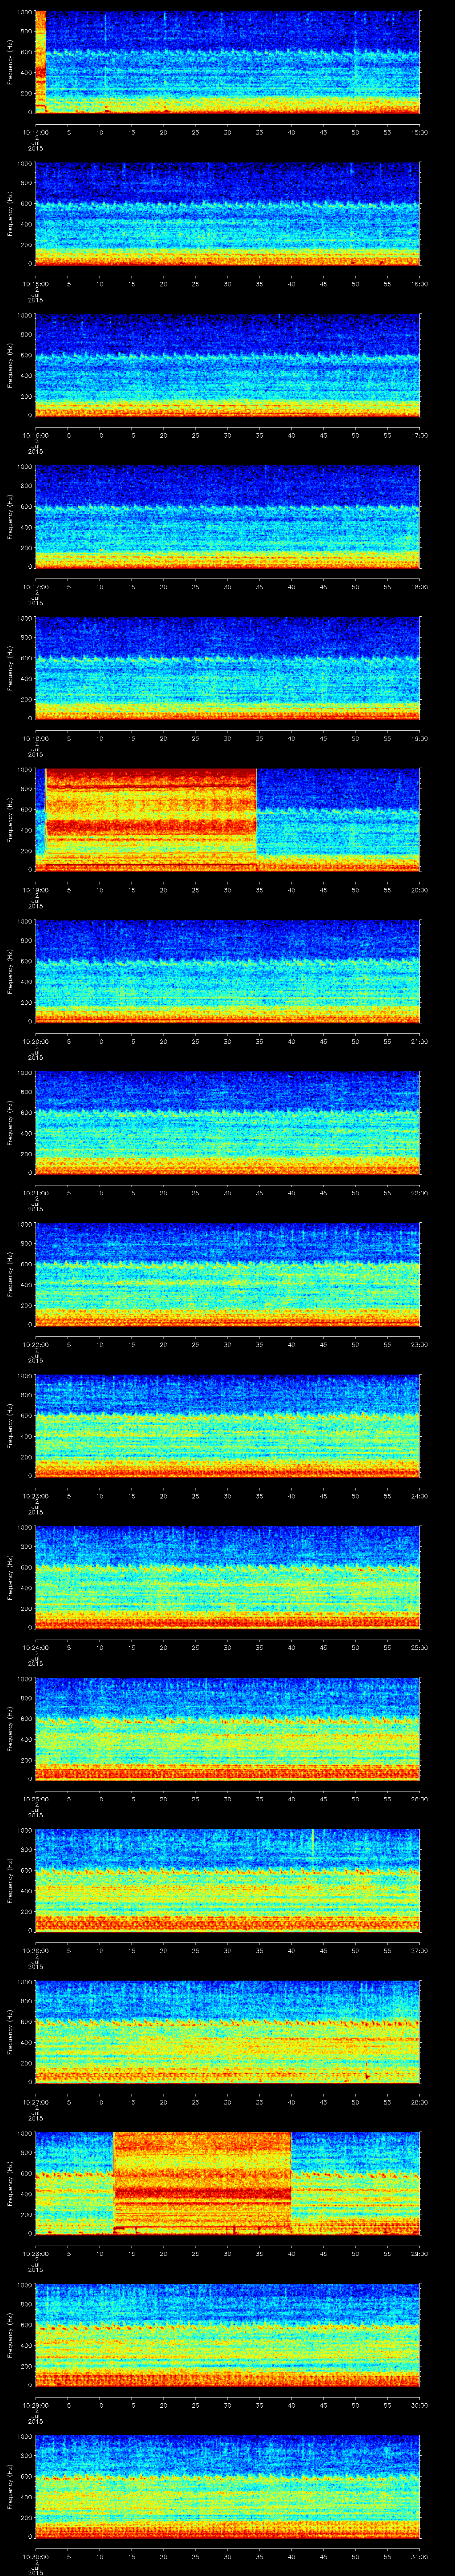Click the 10:29:00 start time label

point(35,2404)
